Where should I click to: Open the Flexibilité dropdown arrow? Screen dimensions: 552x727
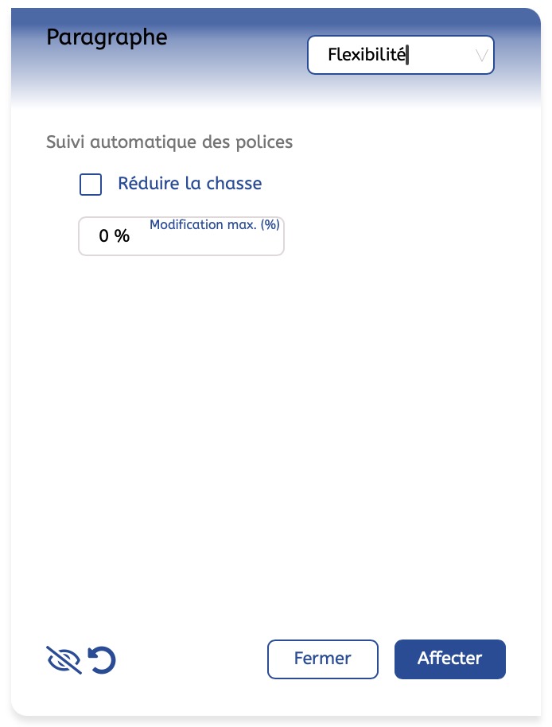coord(481,55)
